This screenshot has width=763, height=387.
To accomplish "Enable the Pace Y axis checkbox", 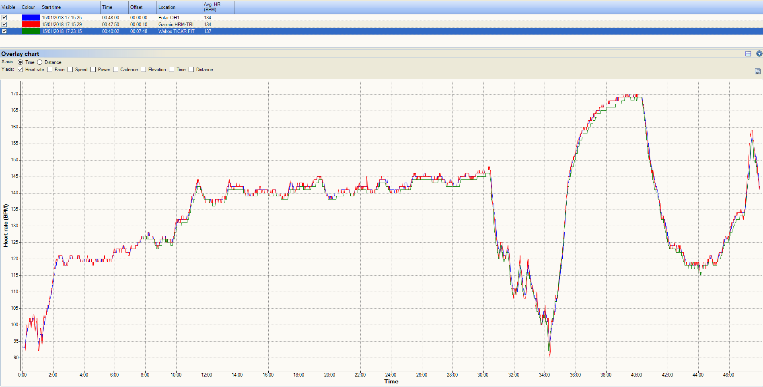I will (50, 70).
